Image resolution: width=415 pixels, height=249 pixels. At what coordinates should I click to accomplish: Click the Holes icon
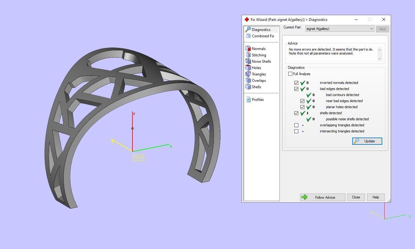(x=248, y=68)
